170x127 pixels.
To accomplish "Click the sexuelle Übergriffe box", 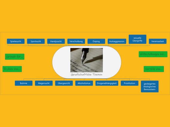I will point(137,39).
